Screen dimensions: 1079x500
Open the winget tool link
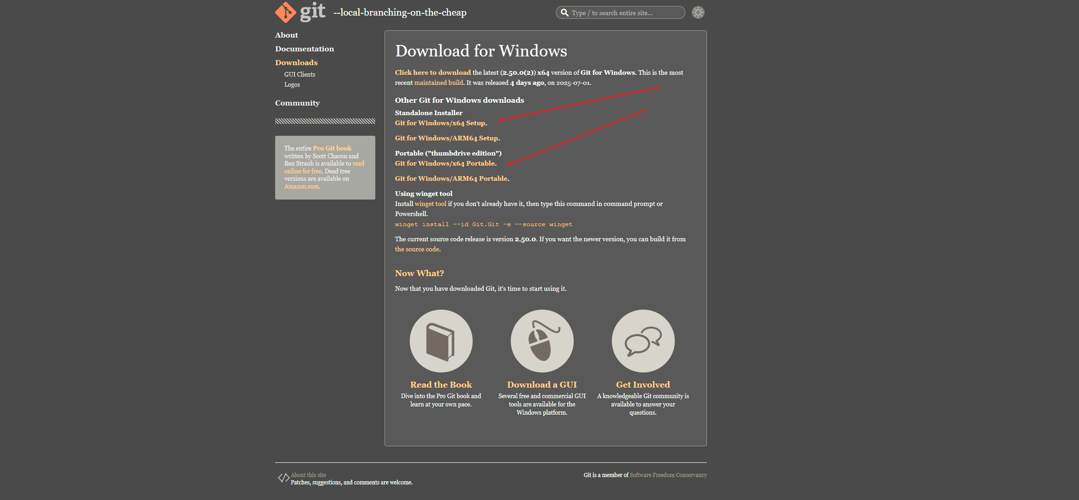tap(430, 204)
